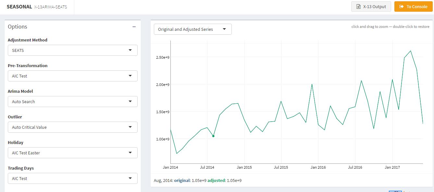Click the Options panel heading
Viewport: 434px width, 192px height.
pos(18,27)
